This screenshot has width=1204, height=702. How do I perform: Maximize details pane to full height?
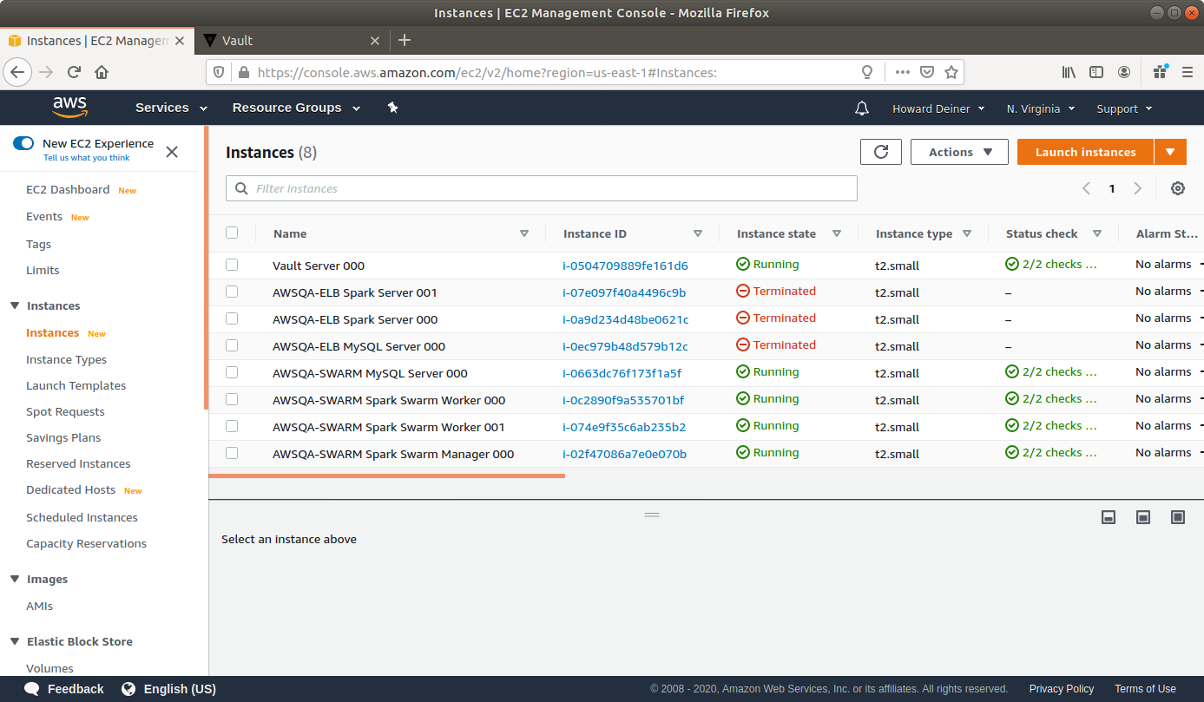[1178, 517]
